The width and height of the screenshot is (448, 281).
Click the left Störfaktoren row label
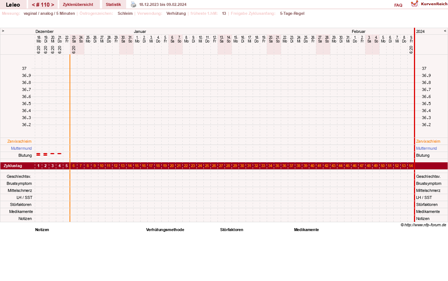click(x=21, y=204)
